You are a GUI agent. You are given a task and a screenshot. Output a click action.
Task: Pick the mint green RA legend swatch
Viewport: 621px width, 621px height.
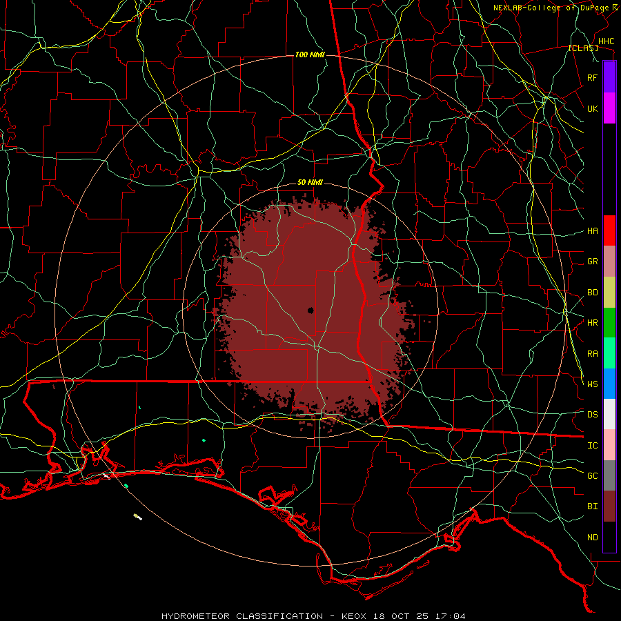click(x=609, y=353)
